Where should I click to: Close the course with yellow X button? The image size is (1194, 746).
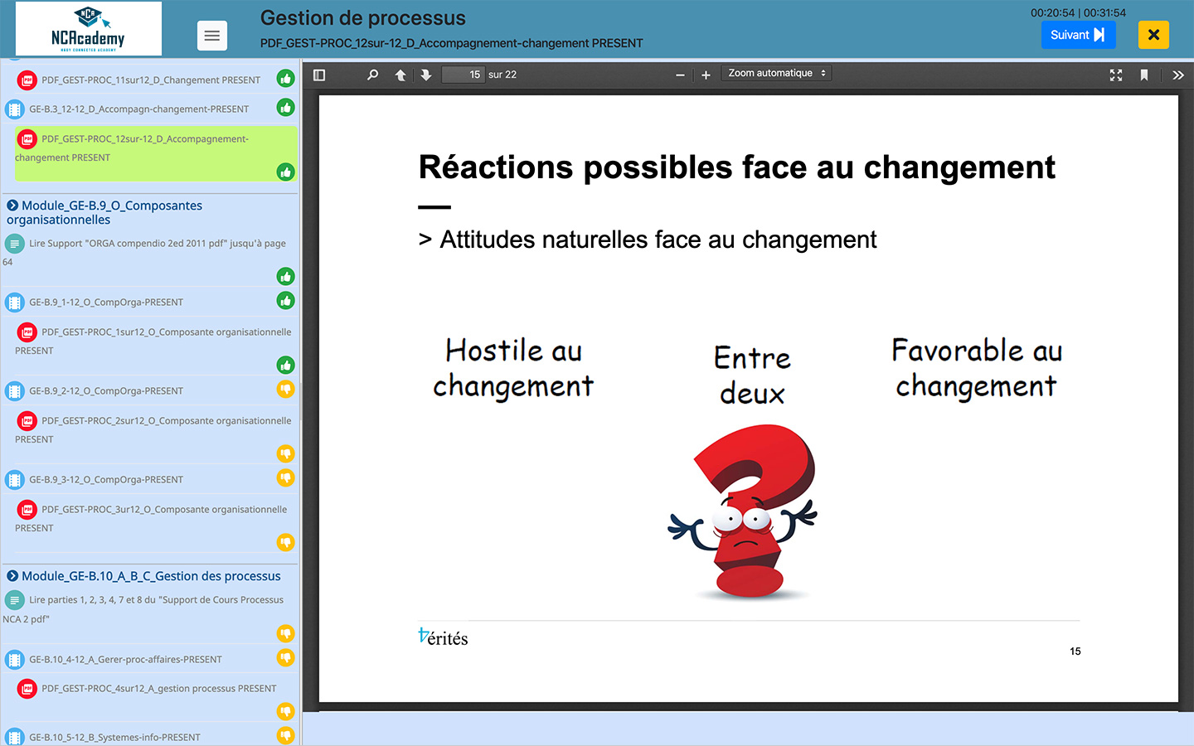point(1153,35)
